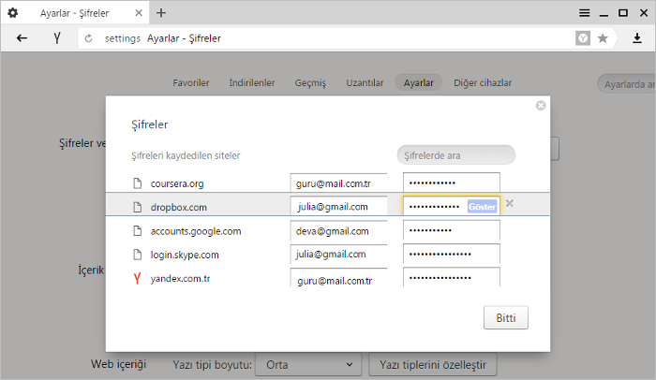Image resolution: width=656 pixels, height=380 pixels.
Task: Click the Web içeriği section label
Action: coord(118,364)
